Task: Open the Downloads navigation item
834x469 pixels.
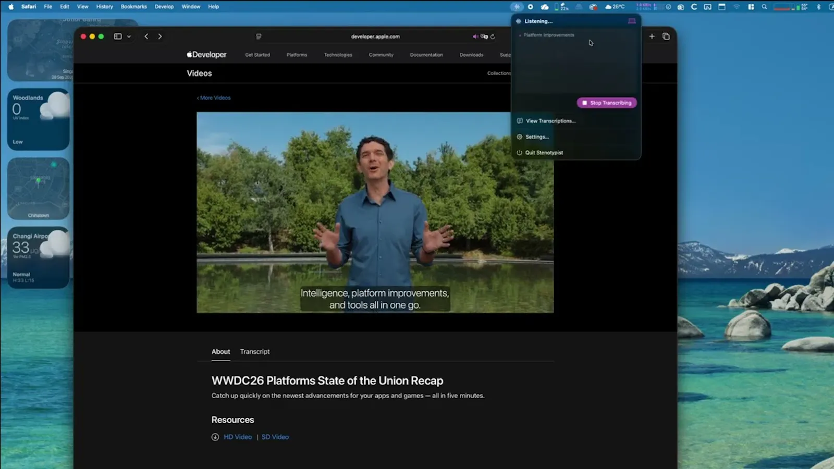Action: click(471, 55)
